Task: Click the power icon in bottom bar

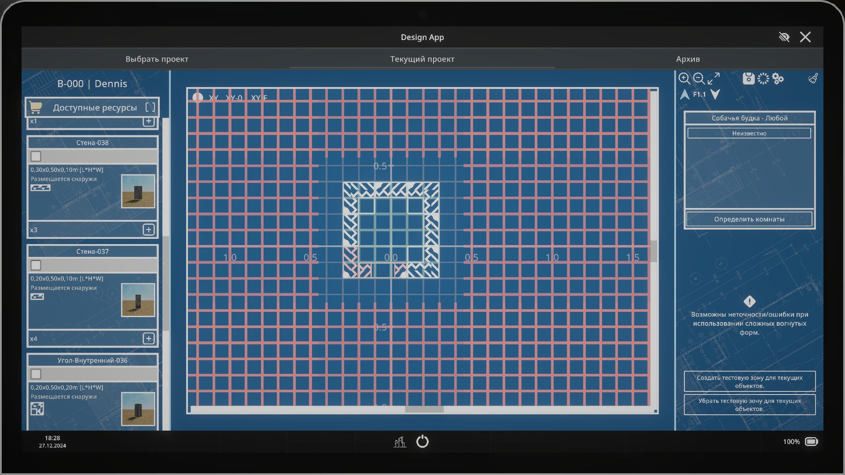Action: pyautogui.click(x=422, y=441)
